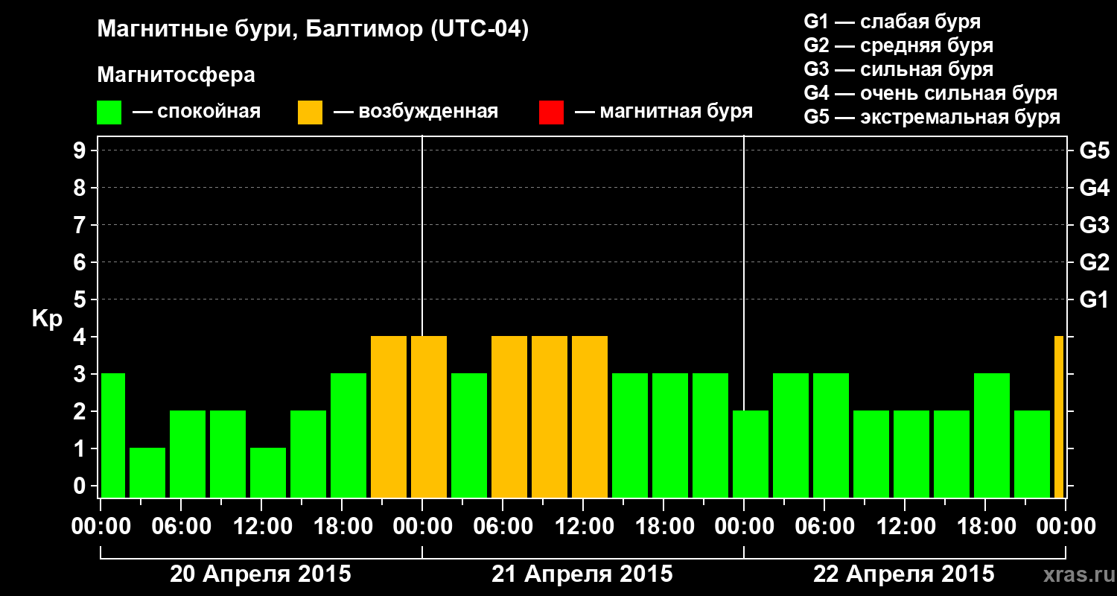Click the 06:00 tick label above 20 Апреля
1117x596 pixels.
(181, 527)
